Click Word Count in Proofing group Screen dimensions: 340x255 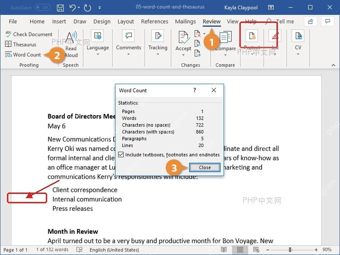click(23, 55)
